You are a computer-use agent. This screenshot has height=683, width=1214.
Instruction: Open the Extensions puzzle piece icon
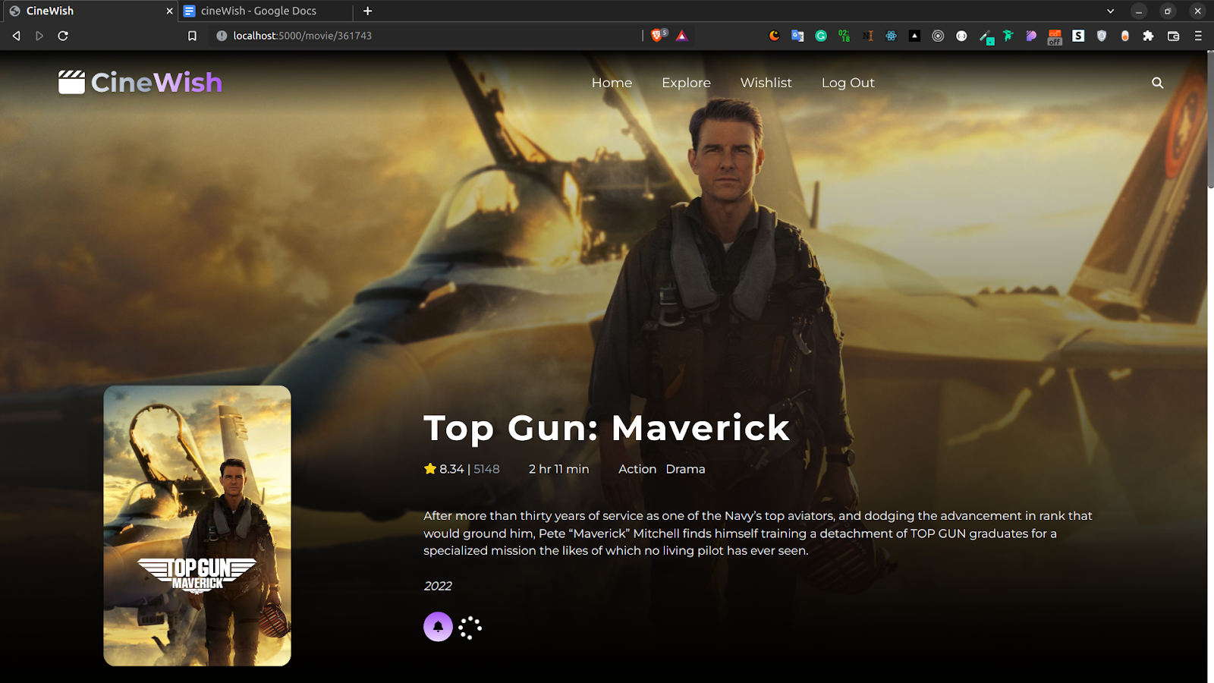click(x=1149, y=36)
